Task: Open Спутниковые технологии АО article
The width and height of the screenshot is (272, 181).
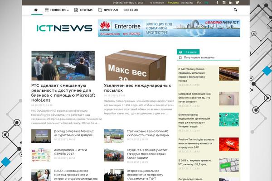Action: coord(148,133)
